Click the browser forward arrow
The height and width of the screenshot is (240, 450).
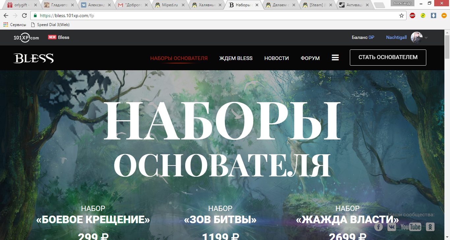pos(15,15)
